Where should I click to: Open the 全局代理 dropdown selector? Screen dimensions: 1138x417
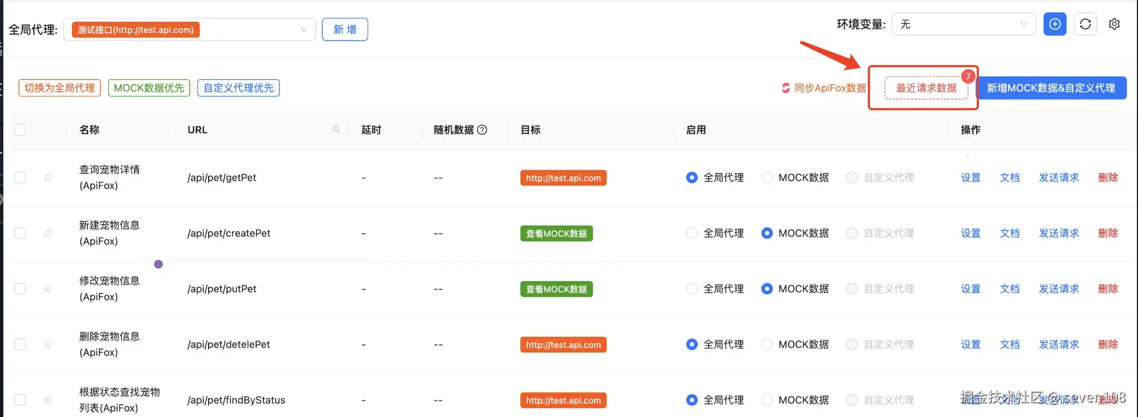pos(190,30)
